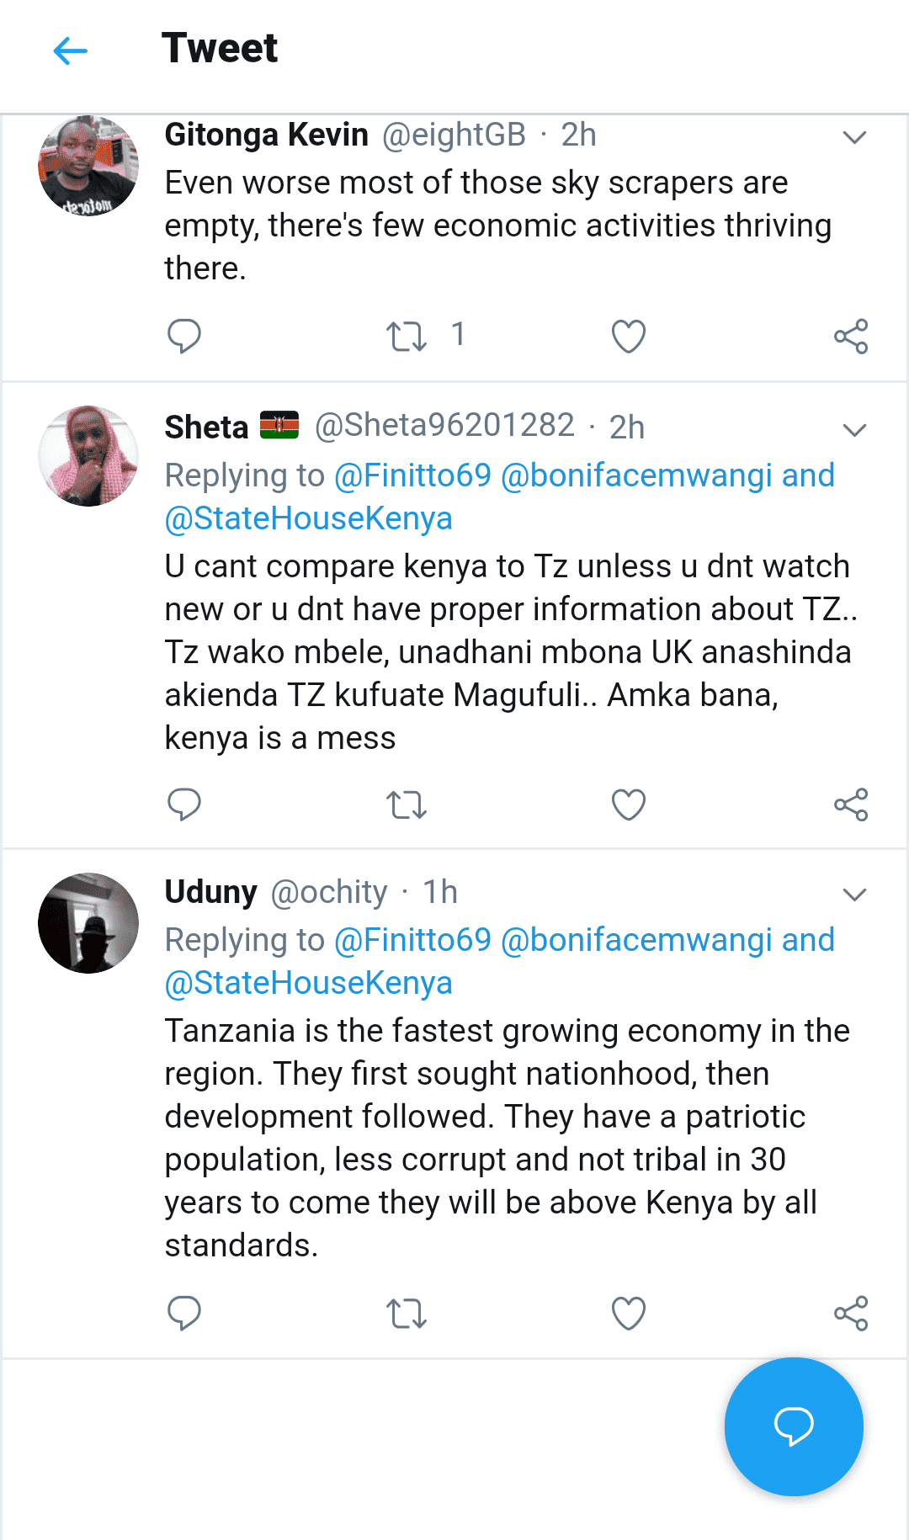
Task: Reply to Uduny's Tanzania tweet
Action: (x=183, y=1313)
